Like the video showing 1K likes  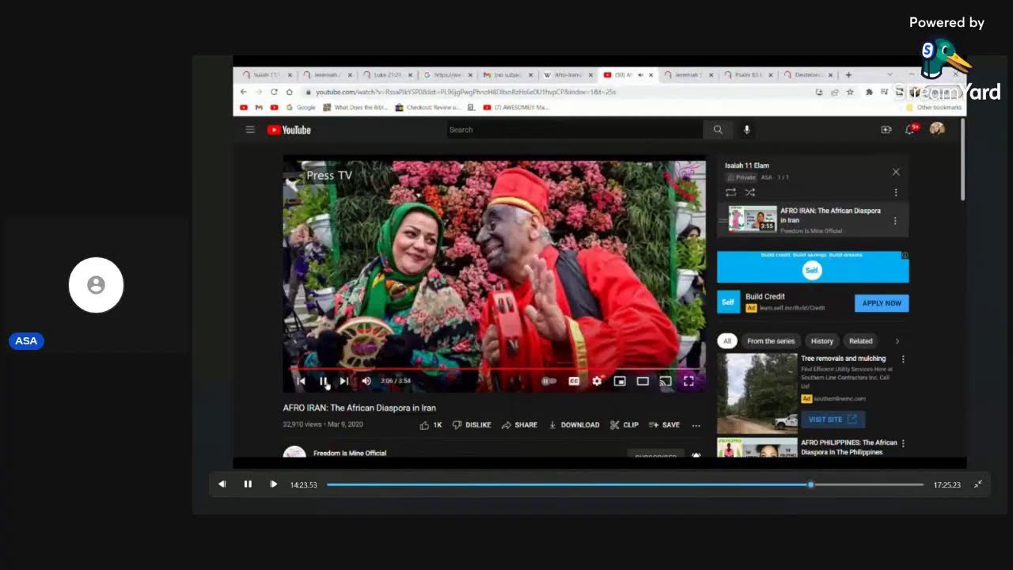pyautogui.click(x=431, y=425)
